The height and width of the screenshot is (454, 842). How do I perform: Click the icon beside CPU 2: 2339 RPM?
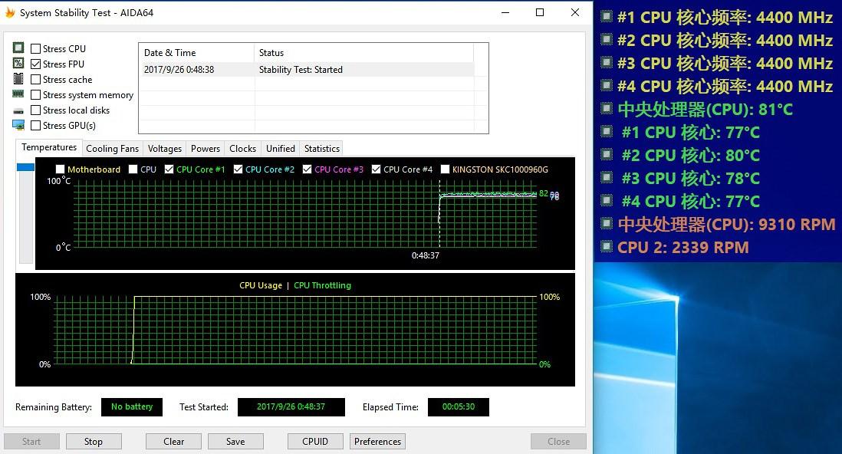[606, 247]
